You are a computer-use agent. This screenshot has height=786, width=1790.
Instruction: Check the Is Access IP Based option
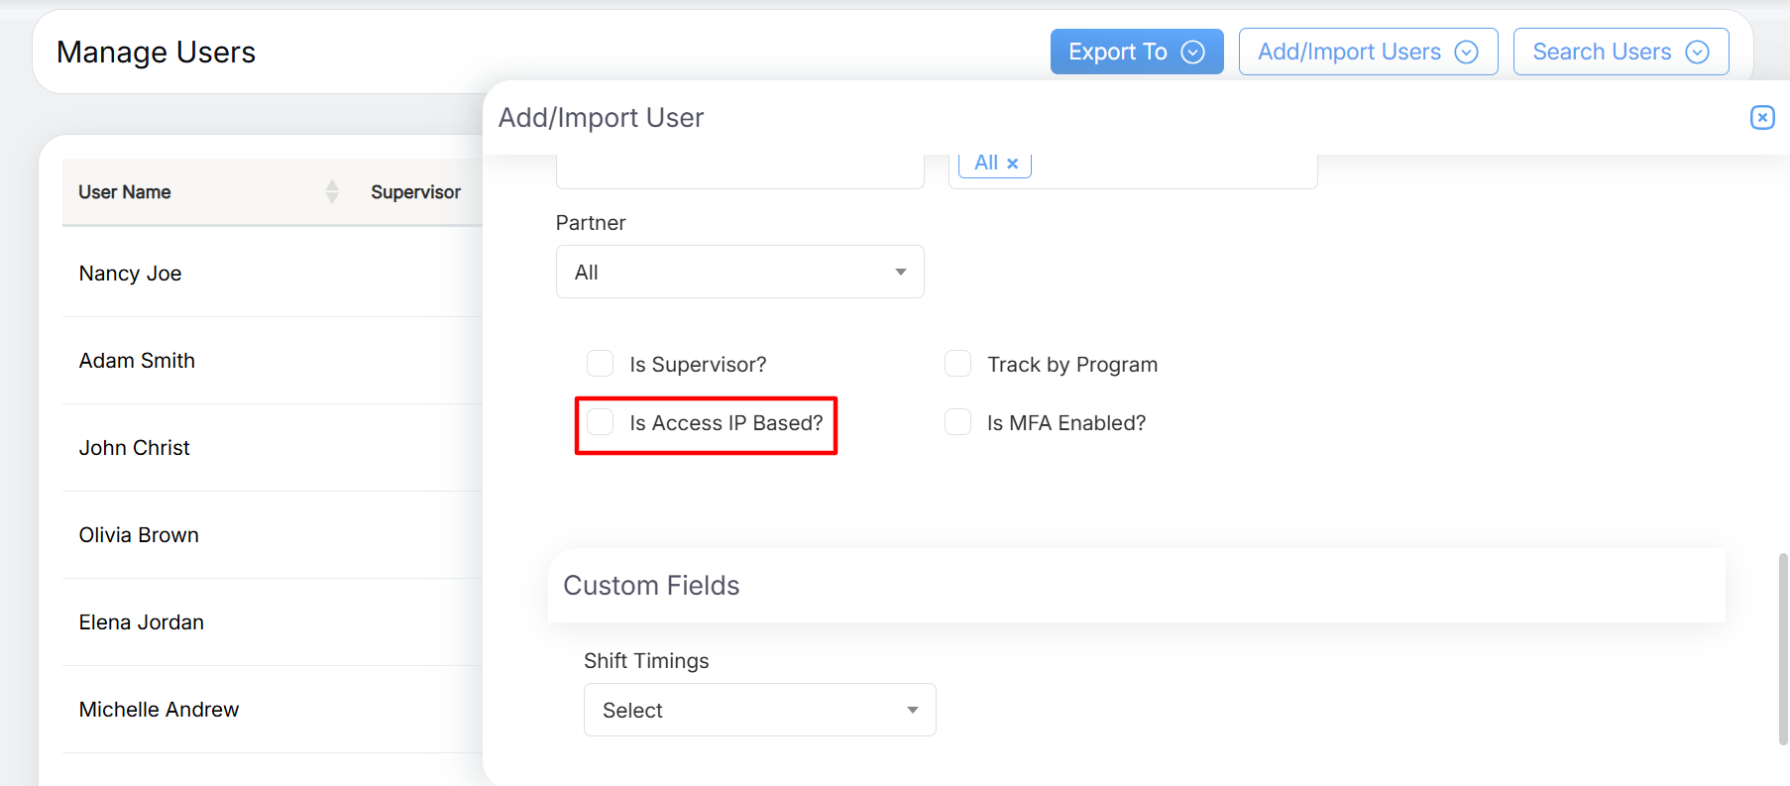point(601,422)
